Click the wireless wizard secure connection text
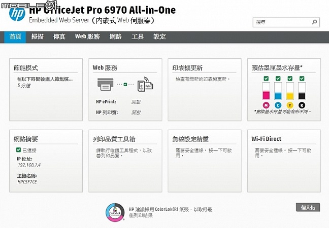The height and width of the screenshot is (228, 329). (x=204, y=153)
